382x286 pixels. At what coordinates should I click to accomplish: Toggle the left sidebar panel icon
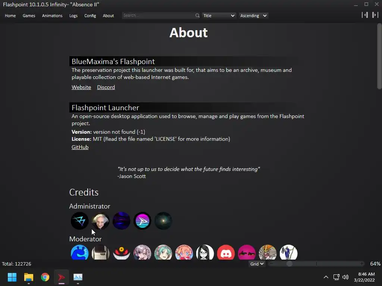tap(365, 15)
